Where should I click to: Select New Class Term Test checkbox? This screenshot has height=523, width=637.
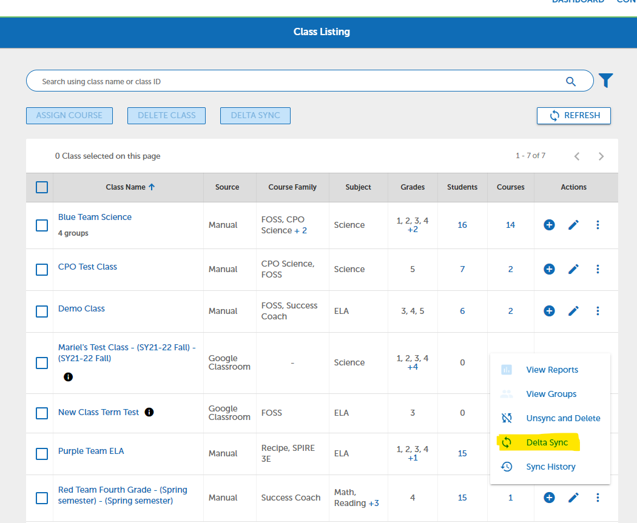coord(42,413)
